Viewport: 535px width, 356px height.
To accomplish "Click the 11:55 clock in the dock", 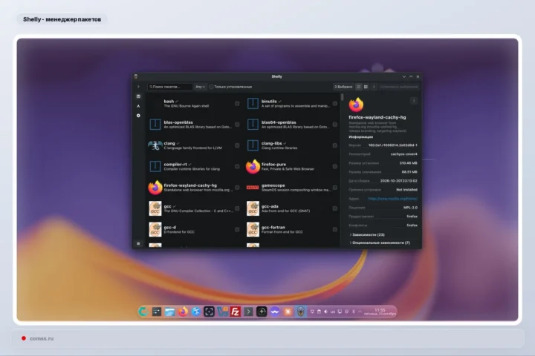I will [x=380, y=311].
